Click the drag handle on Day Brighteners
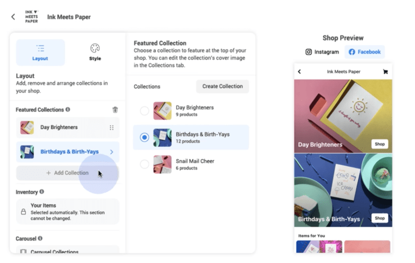 [112, 127]
